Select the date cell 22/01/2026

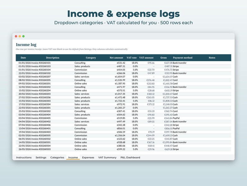[x=25, y=73]
